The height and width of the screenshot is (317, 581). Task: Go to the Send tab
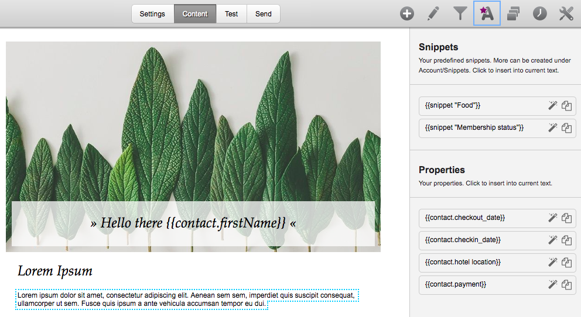click(264, 13)
